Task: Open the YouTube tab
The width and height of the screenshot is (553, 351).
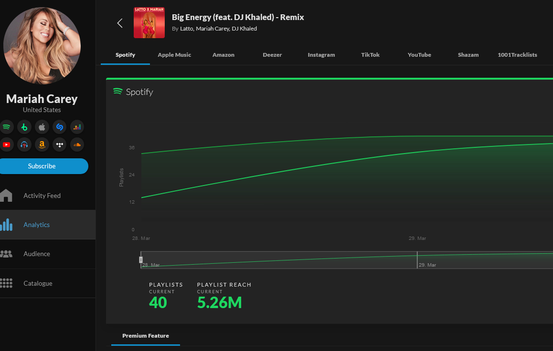Action: [x=419, y=55]
